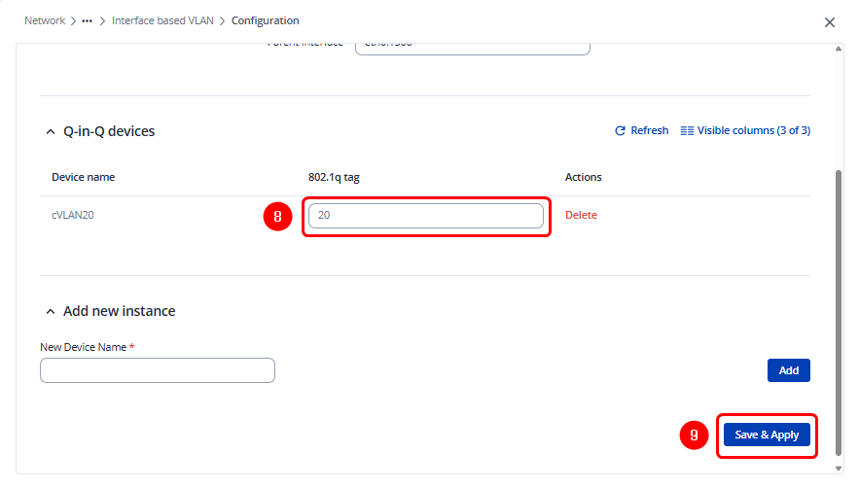Viewport: 859px width, 488px height.
Task: Expand the ellipsis breadcrumb item
Action: 87,20
